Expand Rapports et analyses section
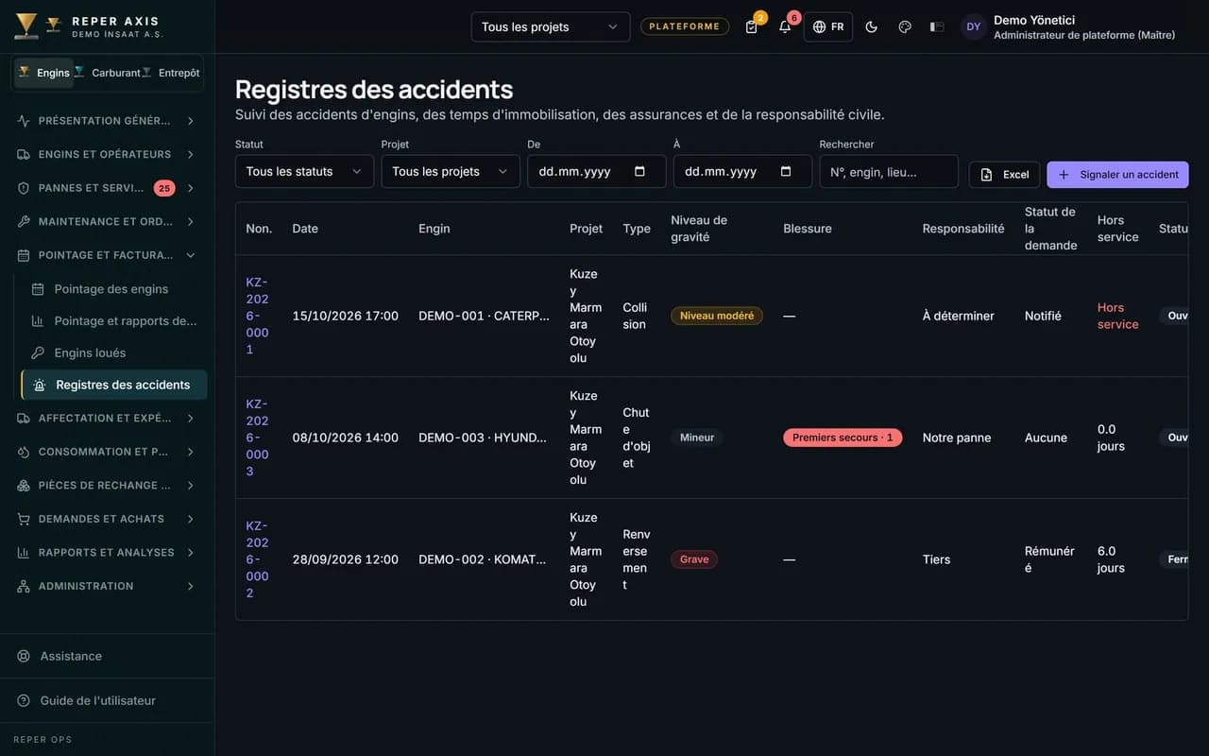This screenshot has width=1209, height=756. pyautogui.click(x=107, y=553)
